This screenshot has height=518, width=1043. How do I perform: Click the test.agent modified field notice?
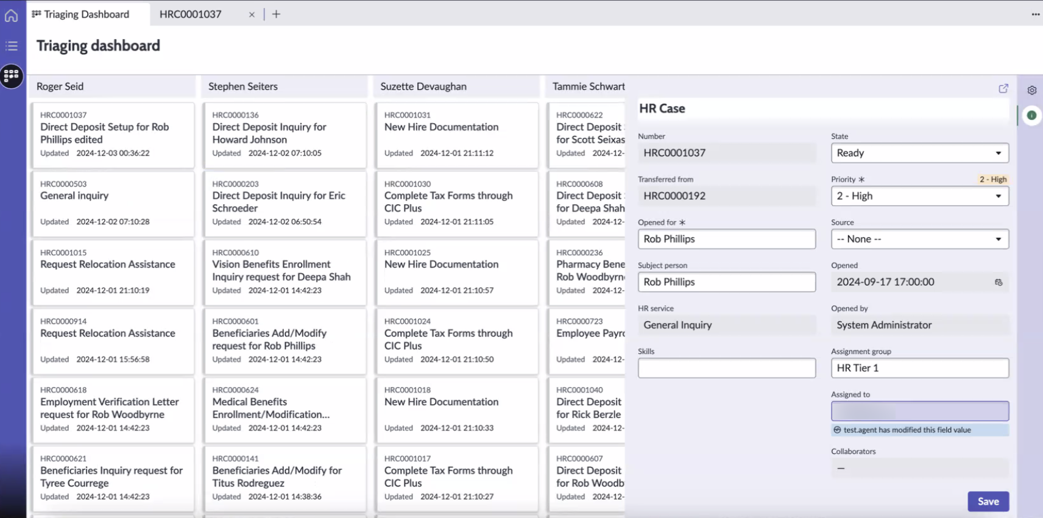pyautogui.click(x=920, y=430)
